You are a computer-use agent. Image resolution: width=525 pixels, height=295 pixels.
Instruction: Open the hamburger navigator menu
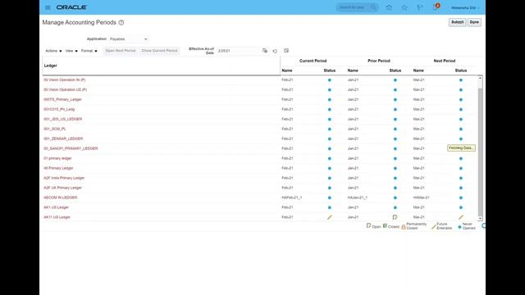coord(48,7)
